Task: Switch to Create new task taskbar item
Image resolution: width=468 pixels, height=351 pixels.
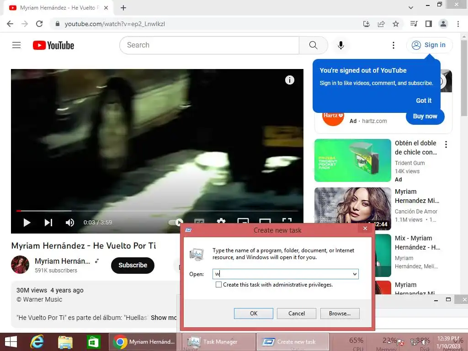Action: click(293, 342)
